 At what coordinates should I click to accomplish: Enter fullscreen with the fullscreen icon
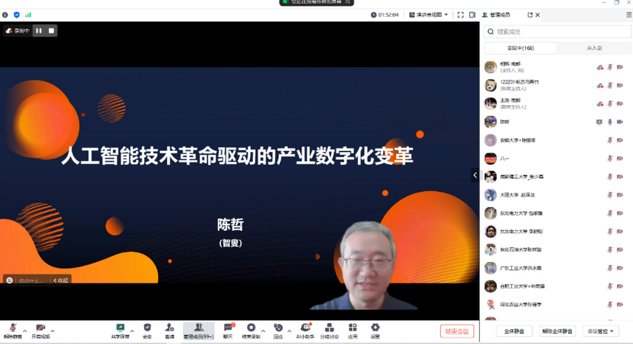(460, 15)
